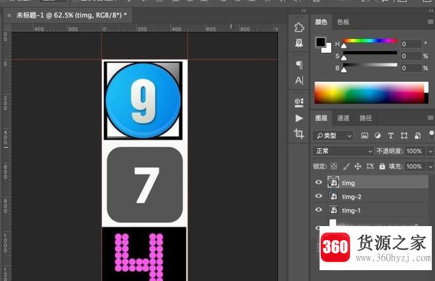Filter layers by pixel layers icon

point(364,135)
